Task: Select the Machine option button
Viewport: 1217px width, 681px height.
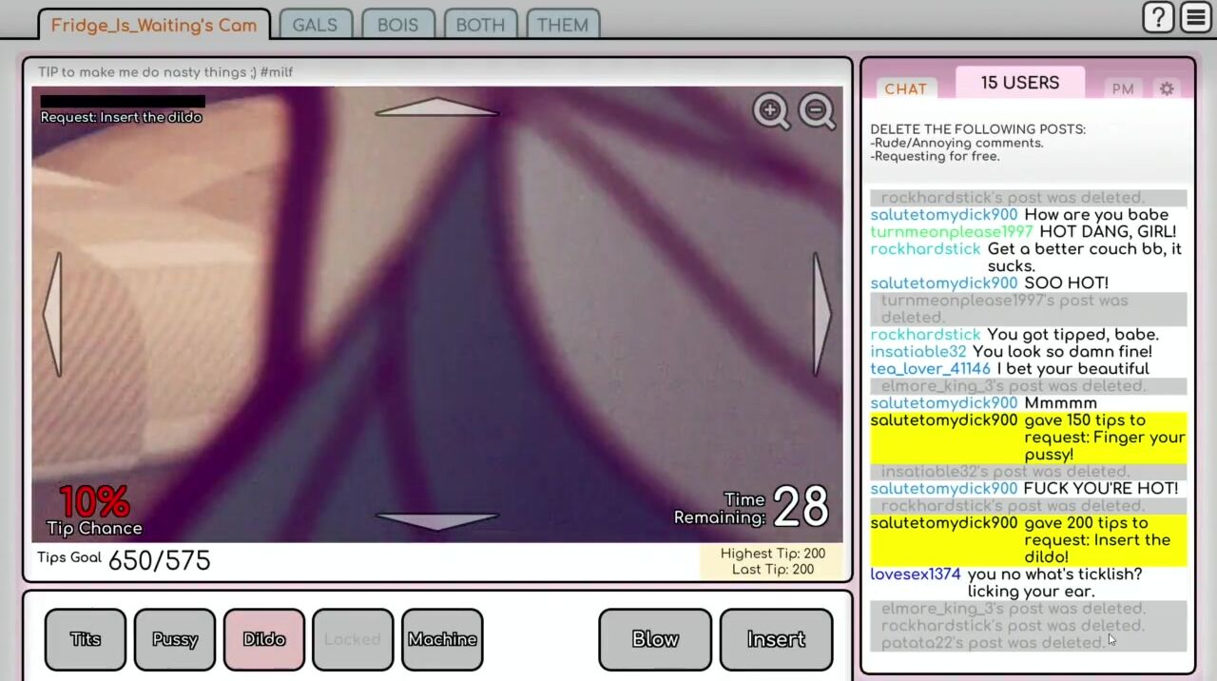Action: tap(442, 639)
